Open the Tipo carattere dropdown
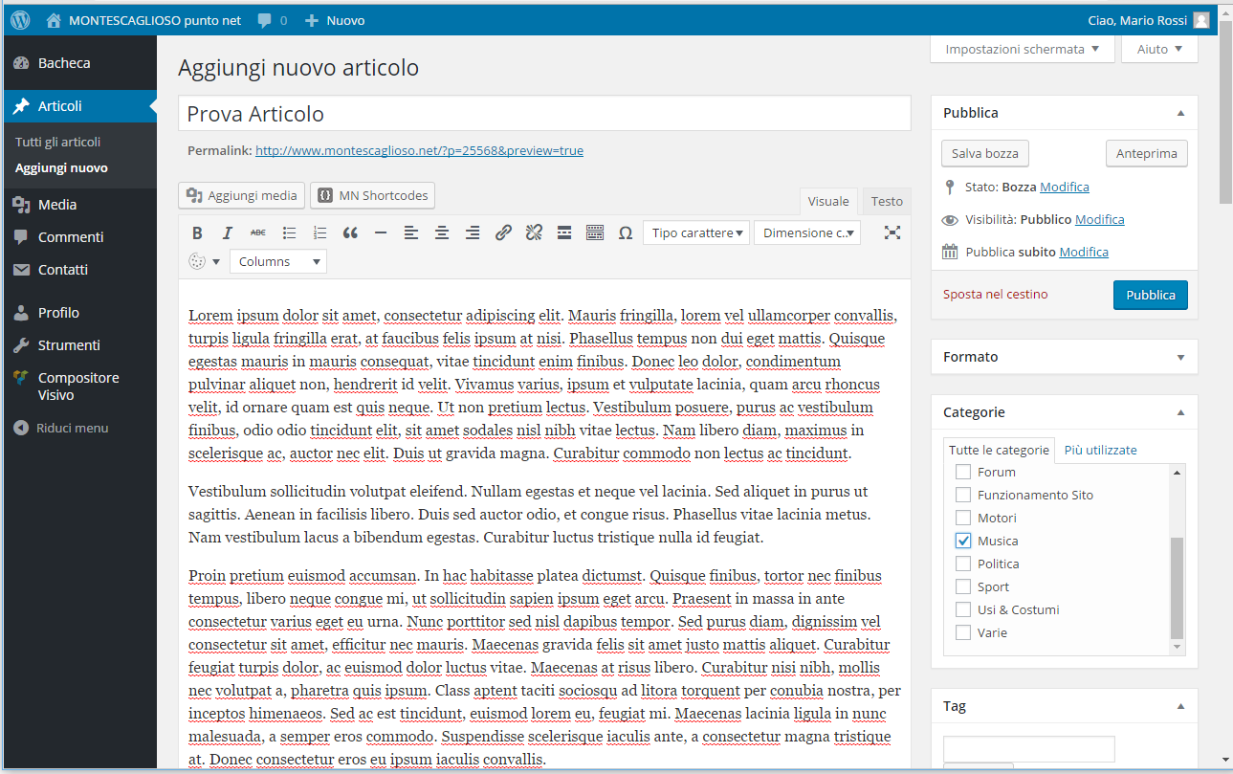Screen dimensions: 1233x774 [698, 232]
